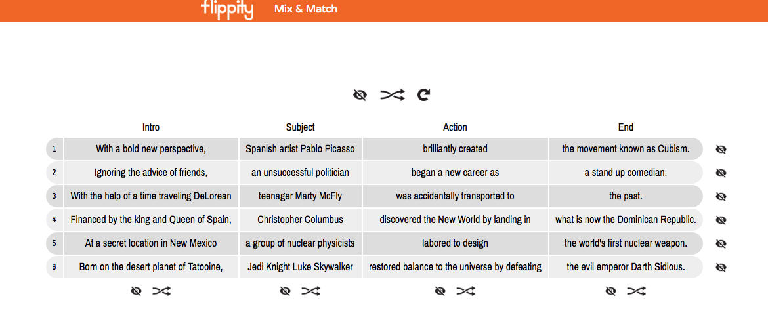Shuffle the Action column
The width and height of the screenshot is (768, 332).
pyautogui.click(x=465, y=291)
